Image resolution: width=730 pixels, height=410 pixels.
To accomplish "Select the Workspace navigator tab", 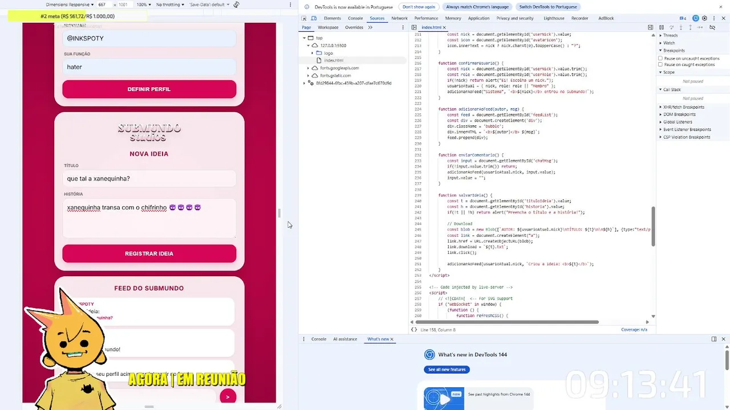I will pyautogui.click(x=328, y=27).
